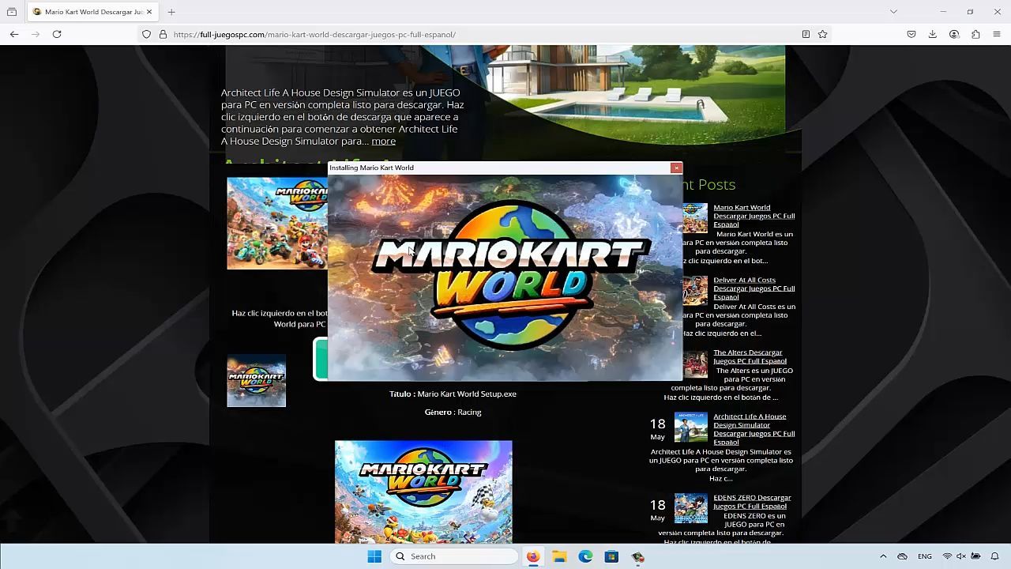Open File Explorer from the taskbar
1011x569 pixels.
point(559,556)
